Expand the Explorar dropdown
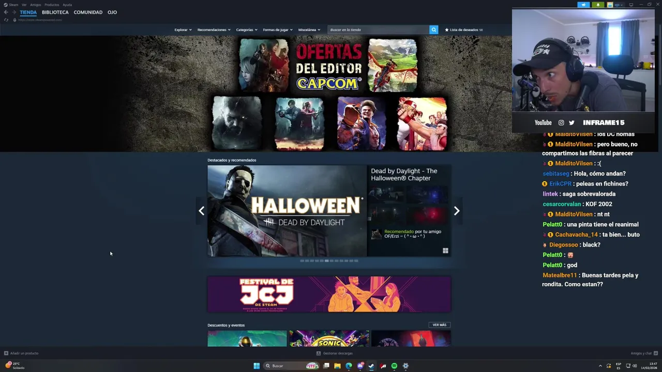 183,30
